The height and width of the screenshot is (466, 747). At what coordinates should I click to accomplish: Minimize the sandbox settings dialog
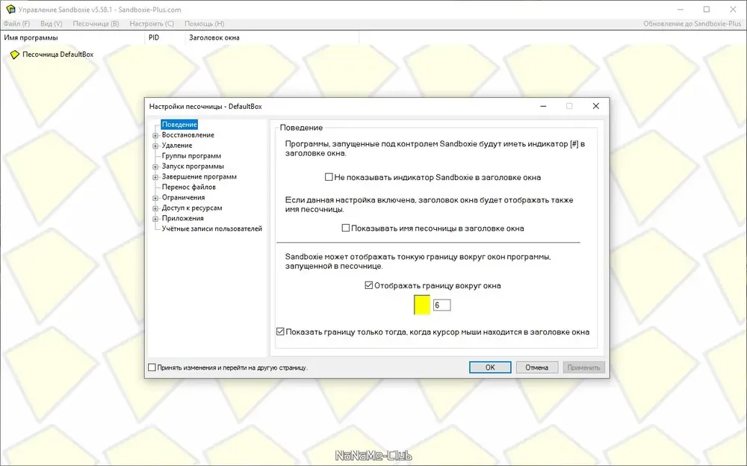pyautogui.click(x=543, y=106)
